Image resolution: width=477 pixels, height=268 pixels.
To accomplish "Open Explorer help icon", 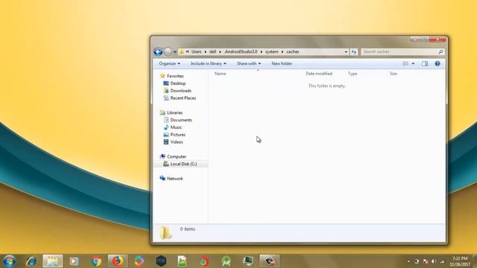I will pos(437,63).
